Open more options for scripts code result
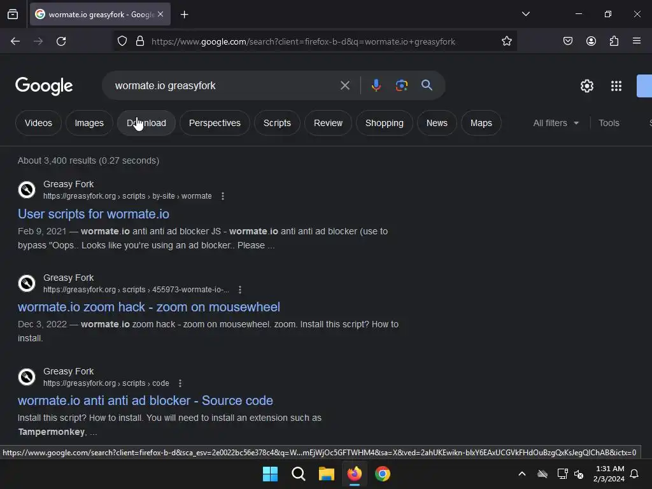 [x=180, y=383]
